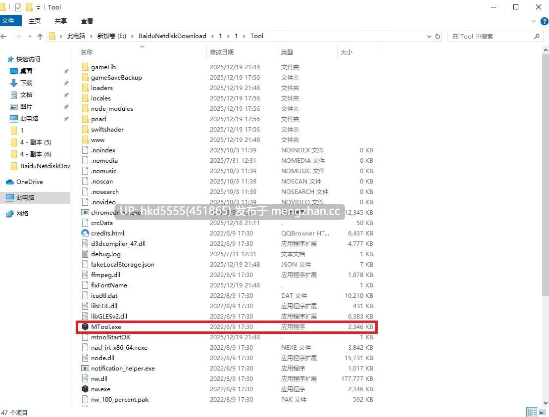Go back with the Back arrow
Image resolution: width=549 pixels, height=417 pixels.
[4, 37]
